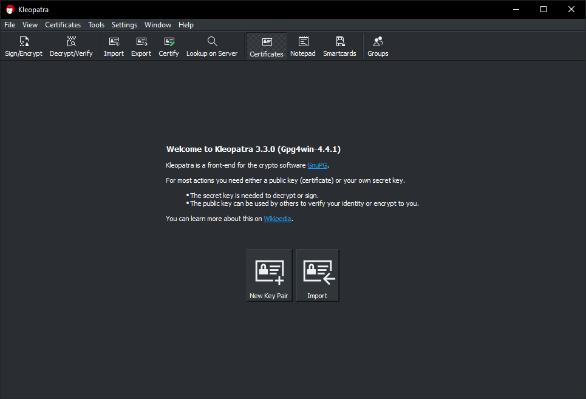The width and height of the screenshot is (586, 399).
Task: Follow the GnuPG link
Action: (318, 165)
